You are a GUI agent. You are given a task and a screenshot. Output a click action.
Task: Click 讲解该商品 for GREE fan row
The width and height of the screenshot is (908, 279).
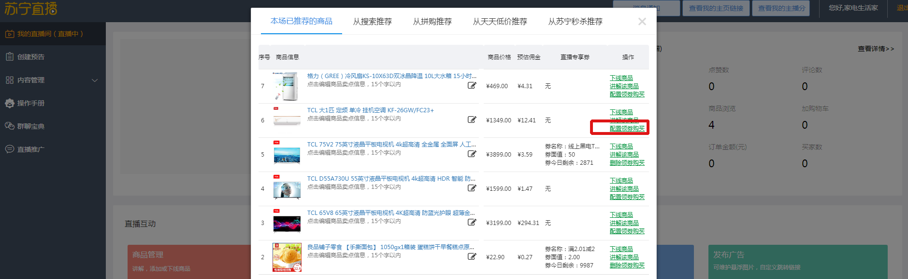coord(624,86)
